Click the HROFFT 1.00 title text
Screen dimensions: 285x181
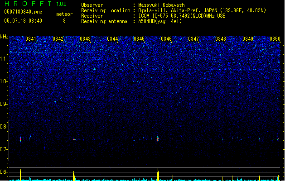point(35,4)
